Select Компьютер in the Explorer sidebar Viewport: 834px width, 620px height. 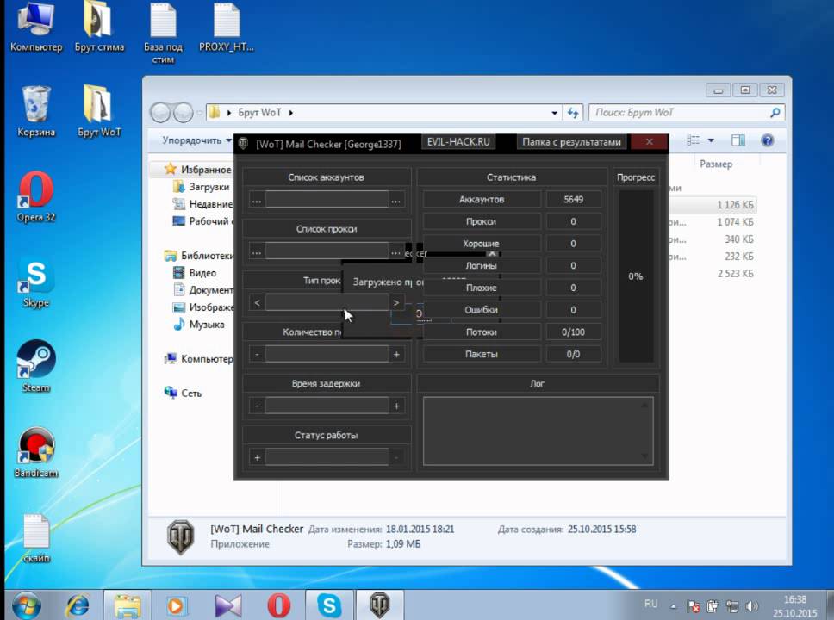(x=199, y=359)
